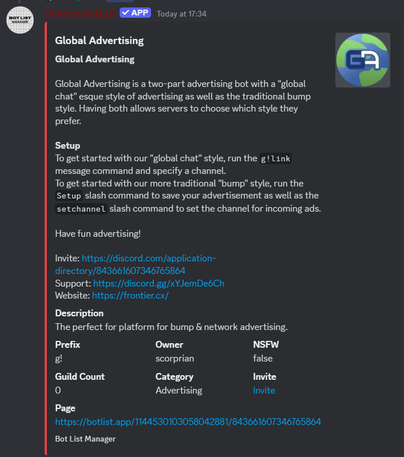Select the setchannel inline code block
Image resolution: width=404 pixels, height=457 pixels.
[x=81, y=209]
